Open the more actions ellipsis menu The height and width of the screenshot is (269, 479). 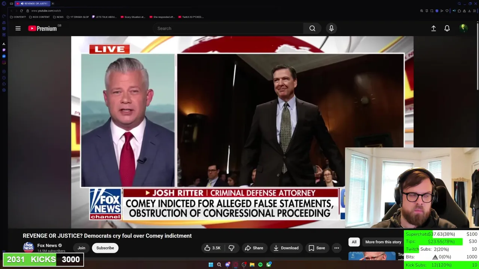[x=336, y=248]
